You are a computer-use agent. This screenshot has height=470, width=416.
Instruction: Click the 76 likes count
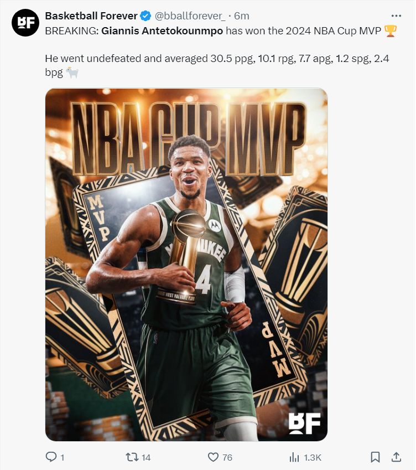pyautogui.click(x=227, y=457)
